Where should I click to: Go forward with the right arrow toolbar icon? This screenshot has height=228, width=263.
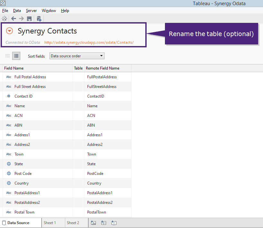click(x=21, y=18)
